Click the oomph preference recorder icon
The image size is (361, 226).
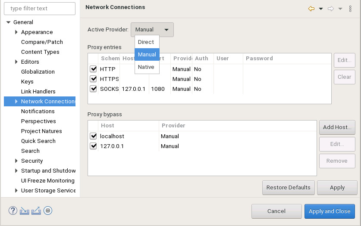tap(48, 211)
